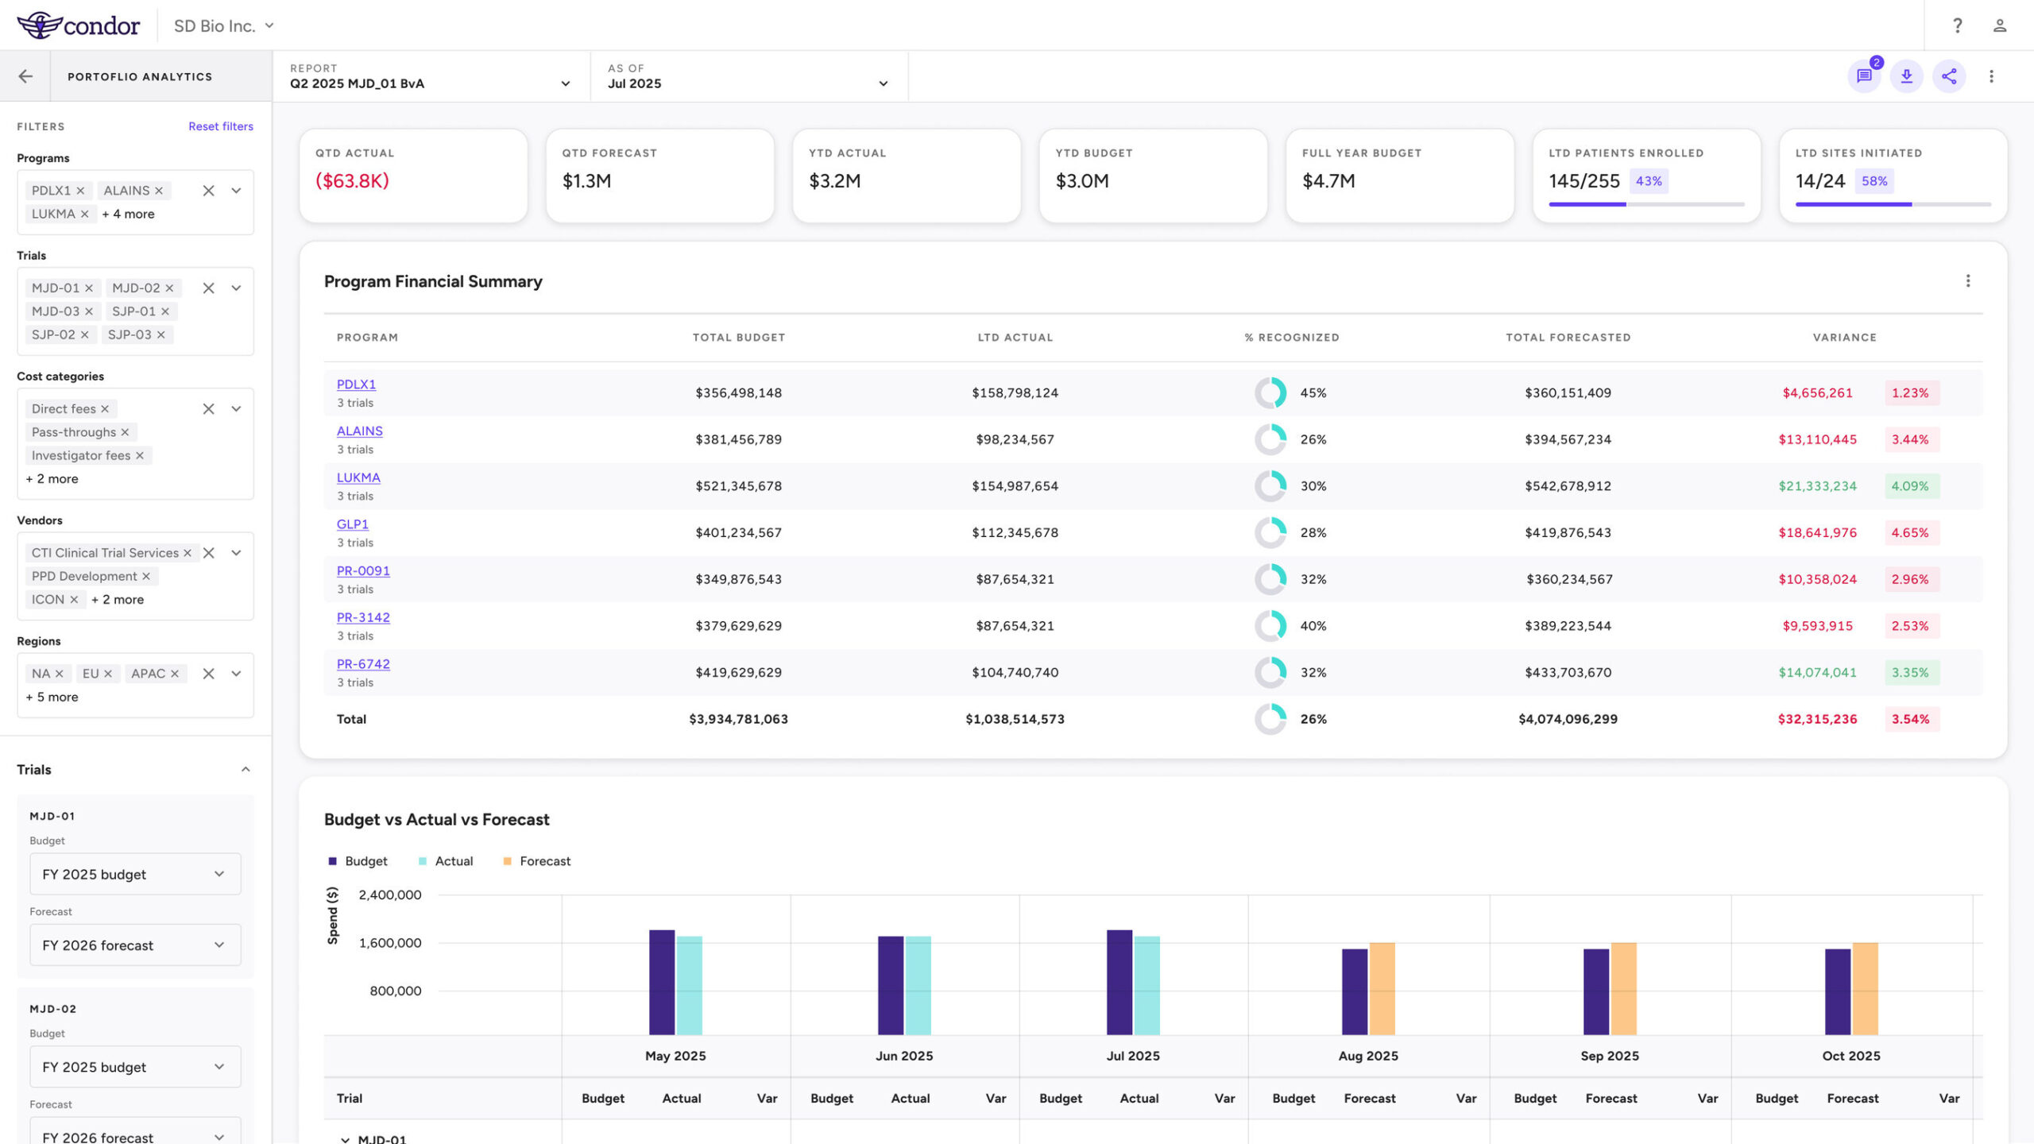Open the As Of Jul 2025 dropdown
The width and height of the screenshot is (2034, 1144).
click(x=748, y=76)
